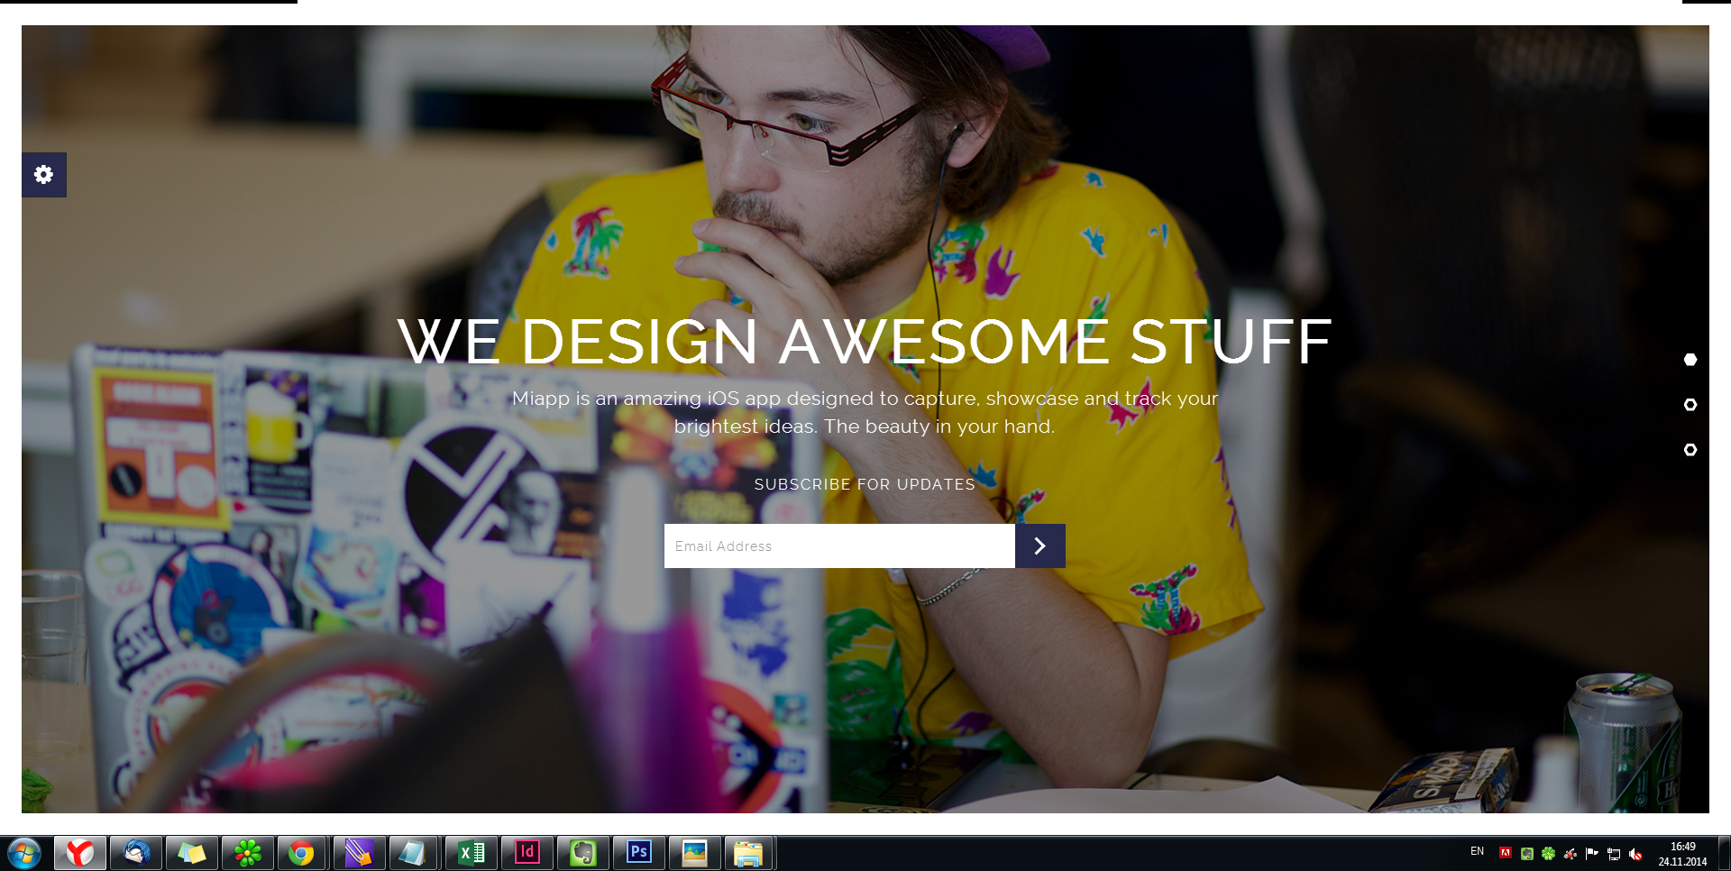Select the first slide navigation dot

[x=1690, y=360]
